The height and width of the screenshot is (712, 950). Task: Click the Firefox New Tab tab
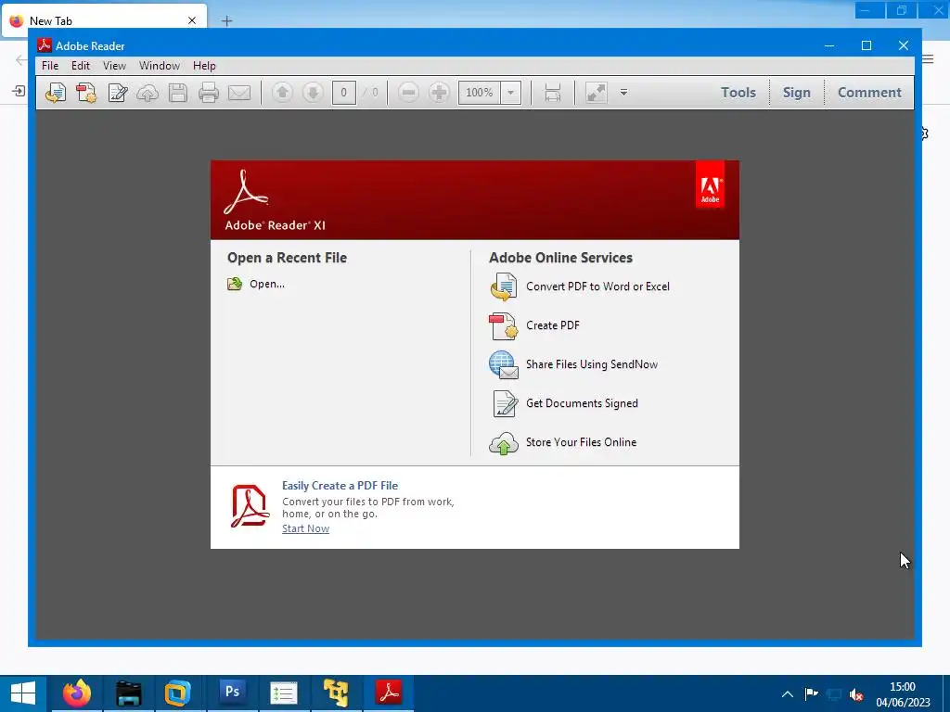pyautogui.click(x=104, y=20)
